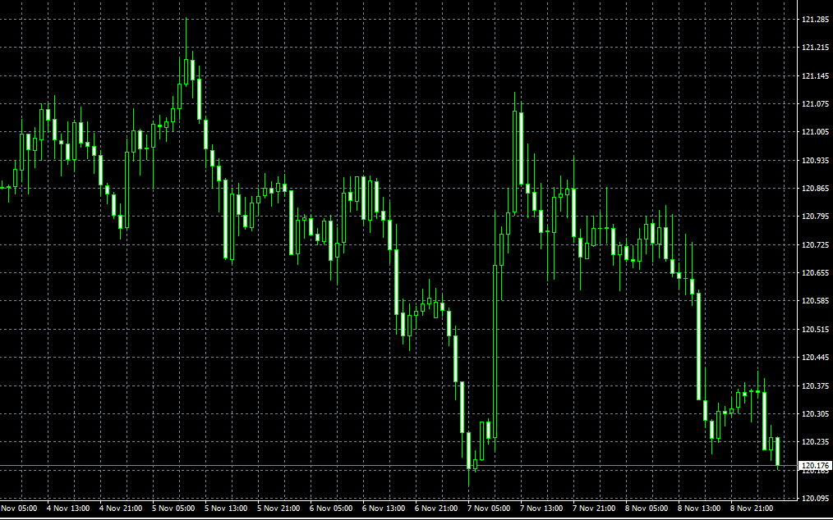Screen dimensions: 833x520
Task: Click the 6 Nov 13:00 time label
Action: click(x=384, y=509)
